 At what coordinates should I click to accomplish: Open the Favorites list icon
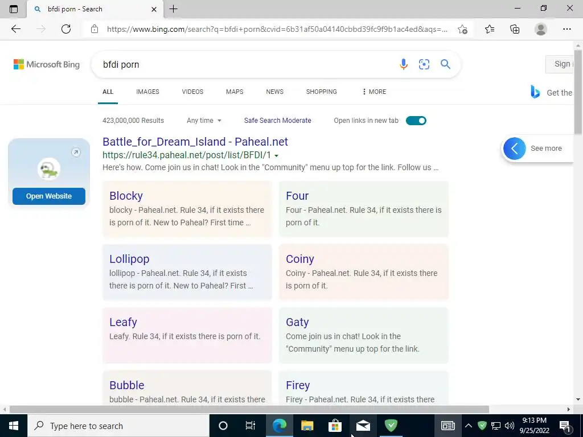pyautogui.click(x=490, y=29)
